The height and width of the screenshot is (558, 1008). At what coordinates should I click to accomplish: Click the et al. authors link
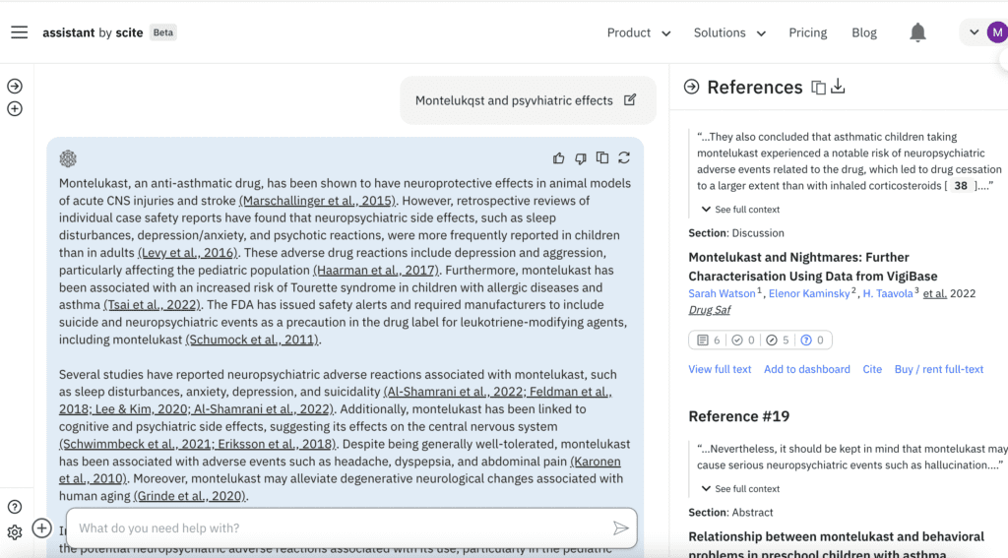click(x=935, y=293)
